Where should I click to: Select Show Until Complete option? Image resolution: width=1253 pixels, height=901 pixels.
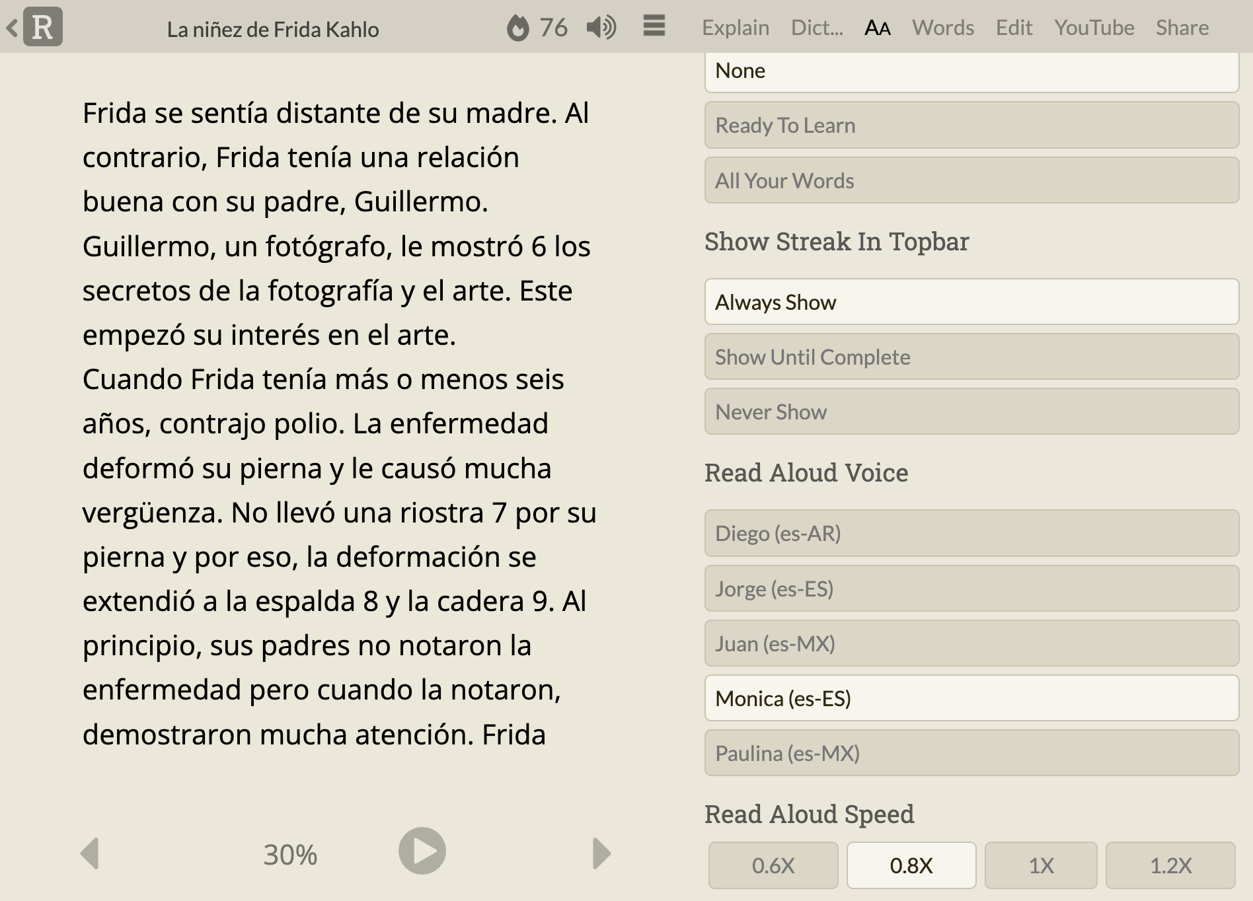(x=971, y=357)
